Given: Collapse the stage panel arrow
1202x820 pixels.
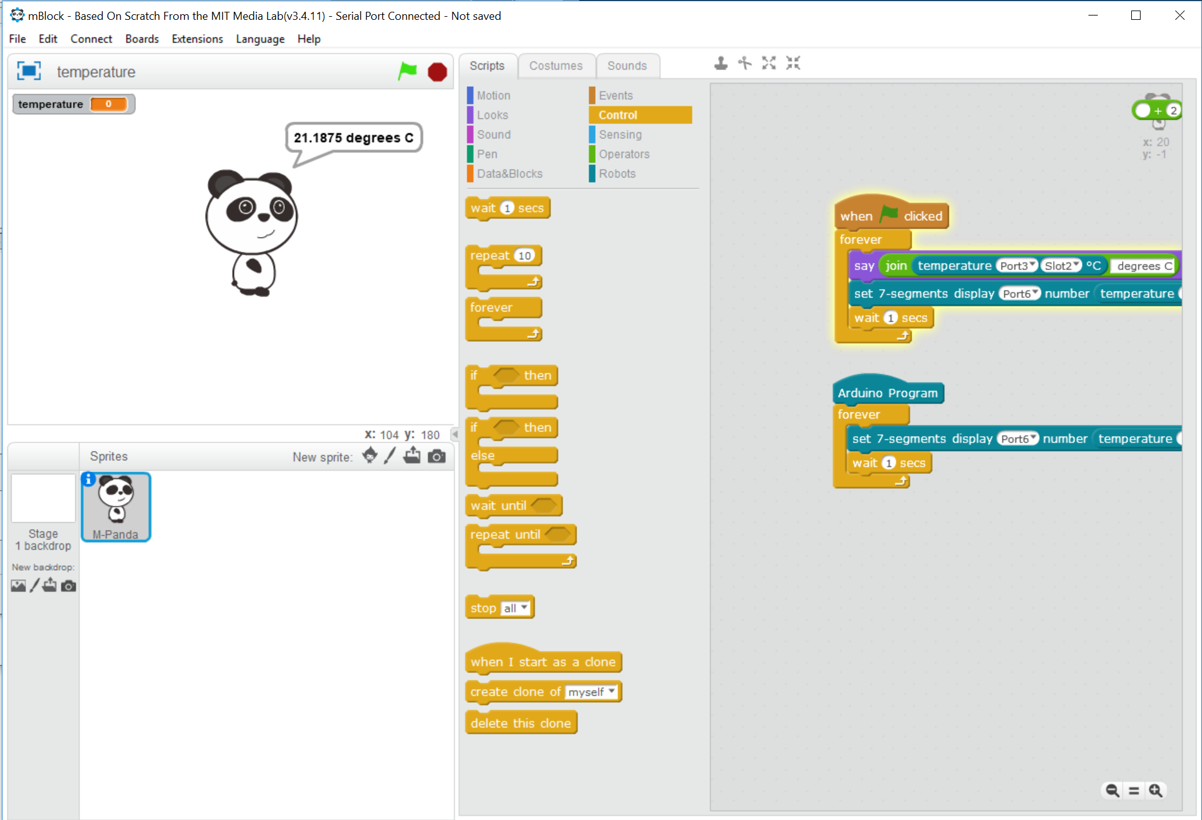Looking at the screenshot, I should coord(455,434).
